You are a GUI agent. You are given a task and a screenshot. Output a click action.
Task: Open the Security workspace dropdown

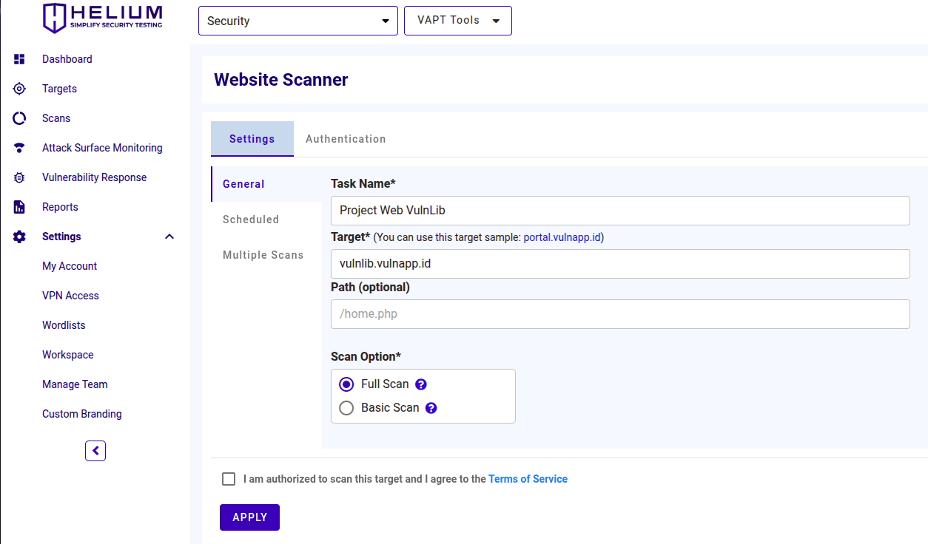297,21
